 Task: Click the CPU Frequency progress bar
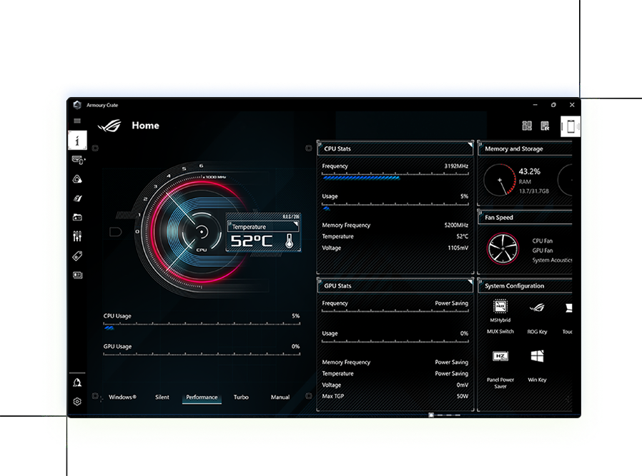395,176
